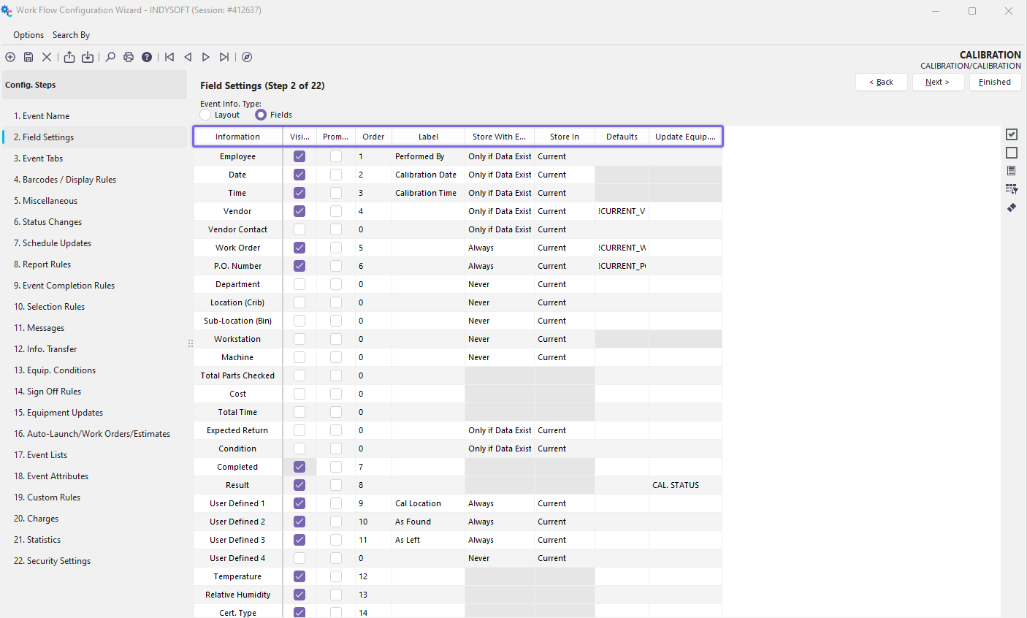Save configuration with the floppy disk icon
Image resolution: width=1027 pixels, height=618 pixels.
28,57
